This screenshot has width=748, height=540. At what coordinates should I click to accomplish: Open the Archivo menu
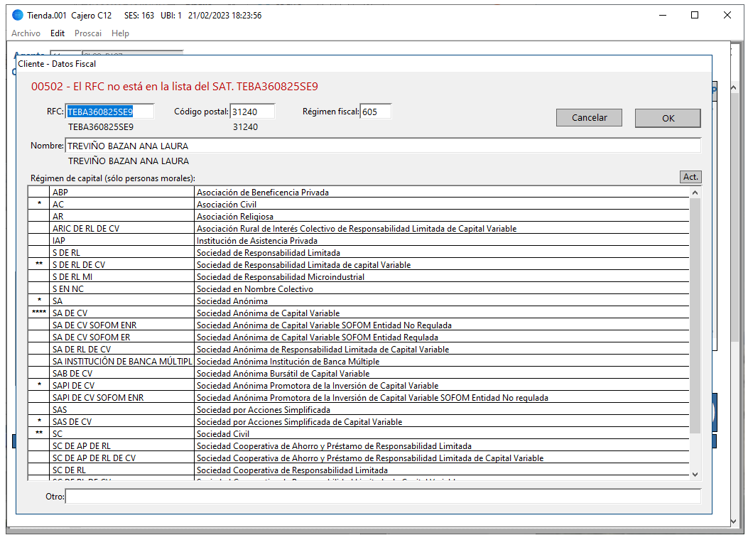pyautogui.click(x=26, y=33)
